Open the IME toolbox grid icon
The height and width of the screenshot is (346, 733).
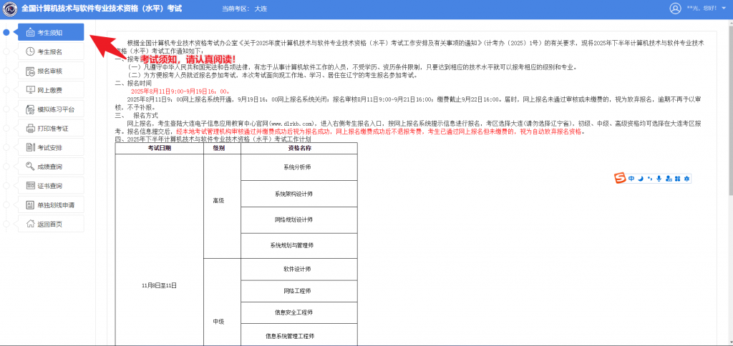click(x=677, y=179)
